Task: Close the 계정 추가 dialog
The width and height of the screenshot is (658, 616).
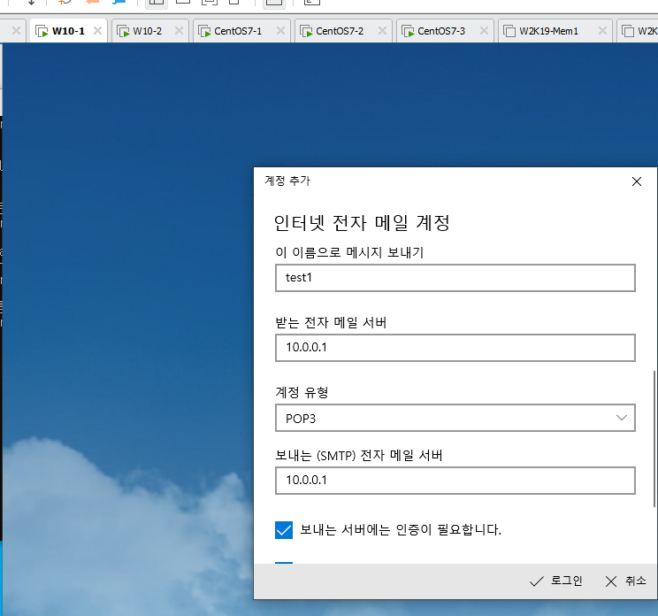Action: click(636, 181)
